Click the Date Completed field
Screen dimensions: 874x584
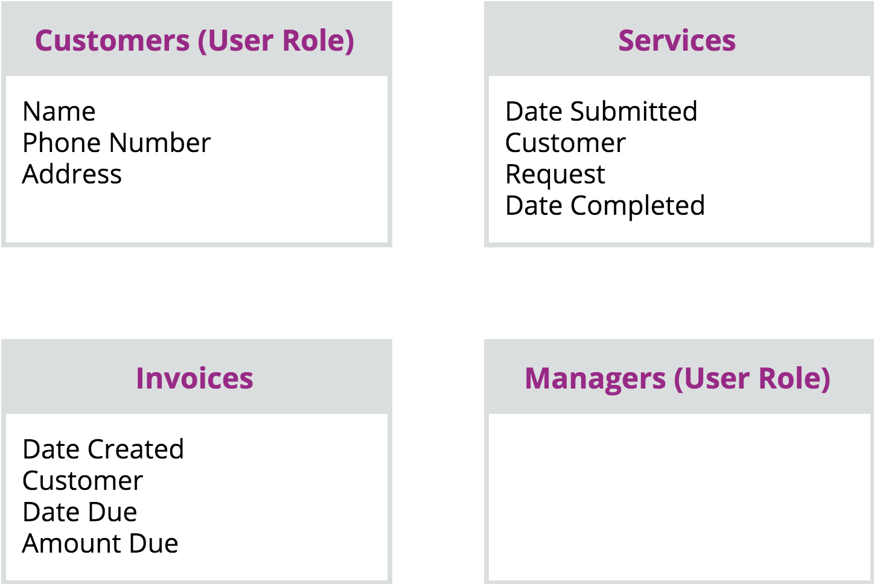(x=605, y=206)
